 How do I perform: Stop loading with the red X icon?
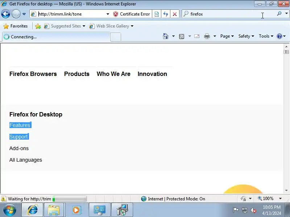[174, 14]
